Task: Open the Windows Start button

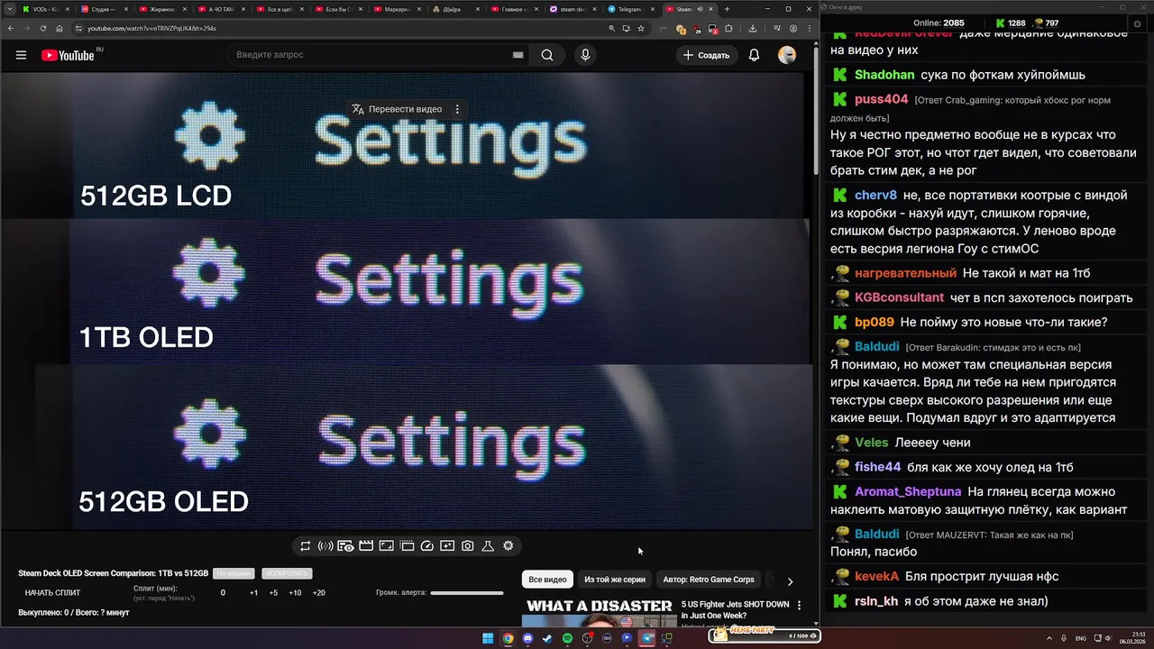Action: pyautogui.click(x=488, y=638)
